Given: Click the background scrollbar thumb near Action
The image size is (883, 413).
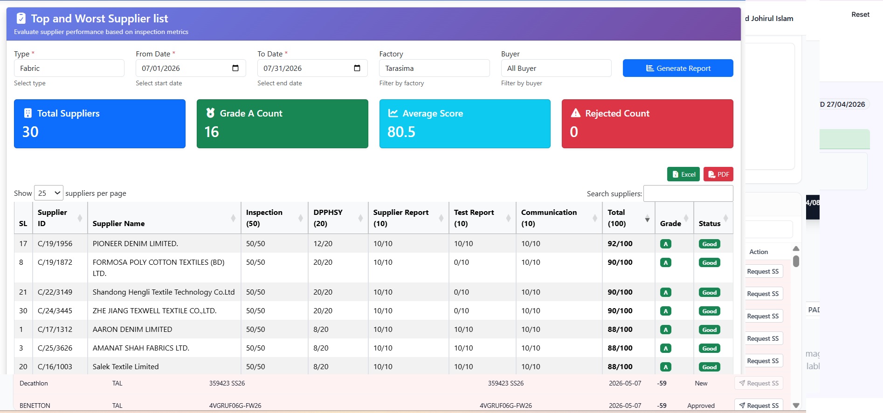Looking at the screenshot, I should tap(796, 261).
